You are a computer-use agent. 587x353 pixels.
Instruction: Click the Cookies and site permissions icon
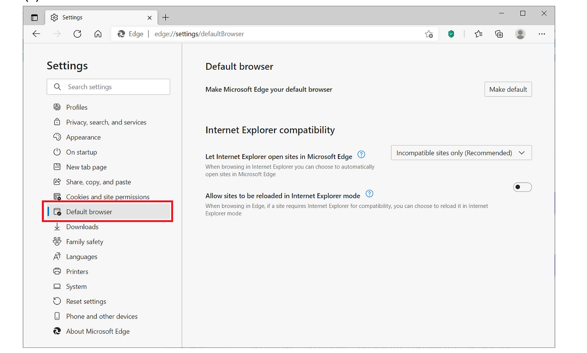click(57, 197)
